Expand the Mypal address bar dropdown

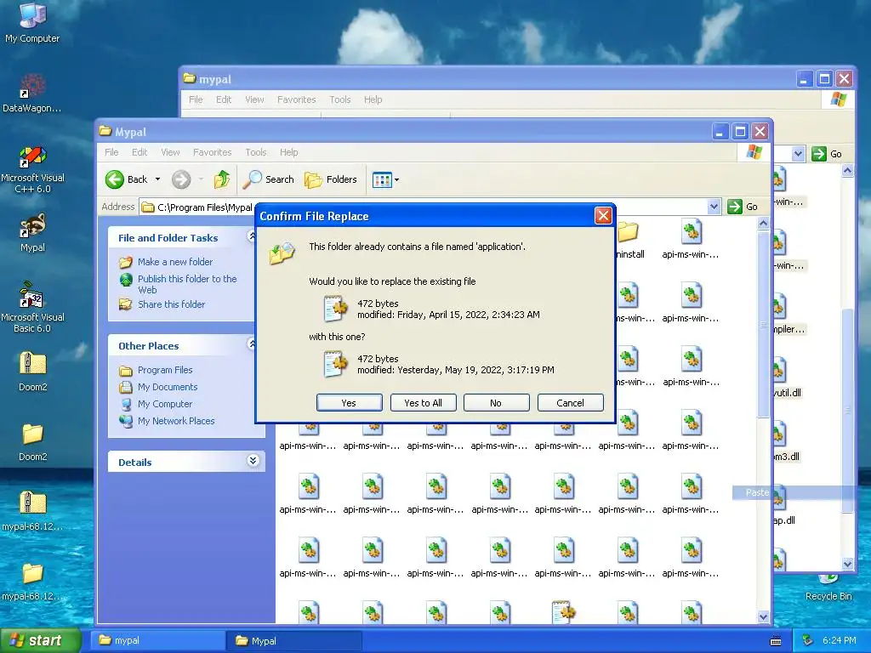coord(714,207)
